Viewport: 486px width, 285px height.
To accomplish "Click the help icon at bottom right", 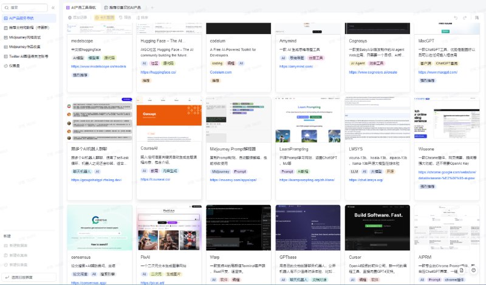I will (x=473, y=269).
